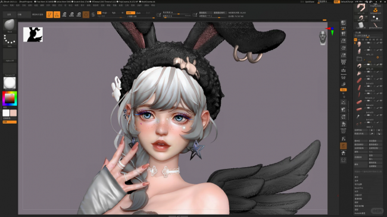Click the orange highlighted icon above Solo
This screenshot has height=217, width=387.
(344, 146)
